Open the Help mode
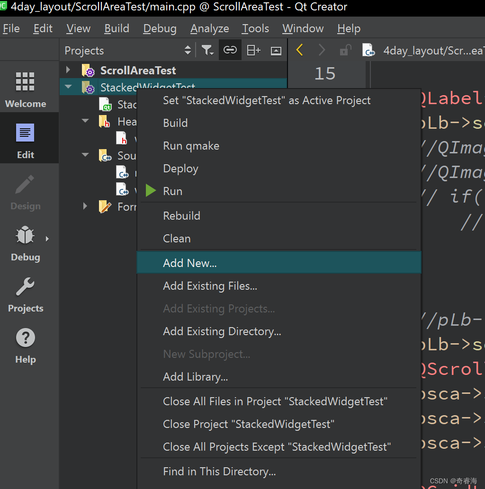This screenshot has width=485, height=489. click(x=26, y=345)
